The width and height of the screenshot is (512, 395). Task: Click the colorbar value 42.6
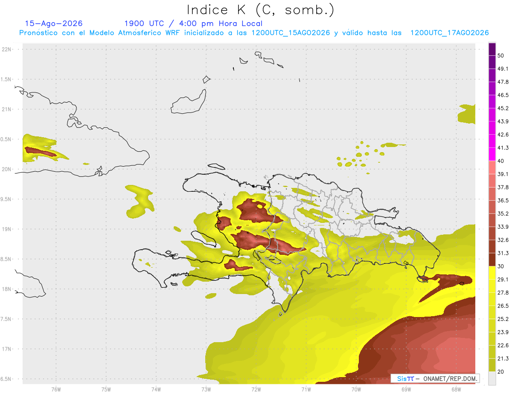coord(503,135)
